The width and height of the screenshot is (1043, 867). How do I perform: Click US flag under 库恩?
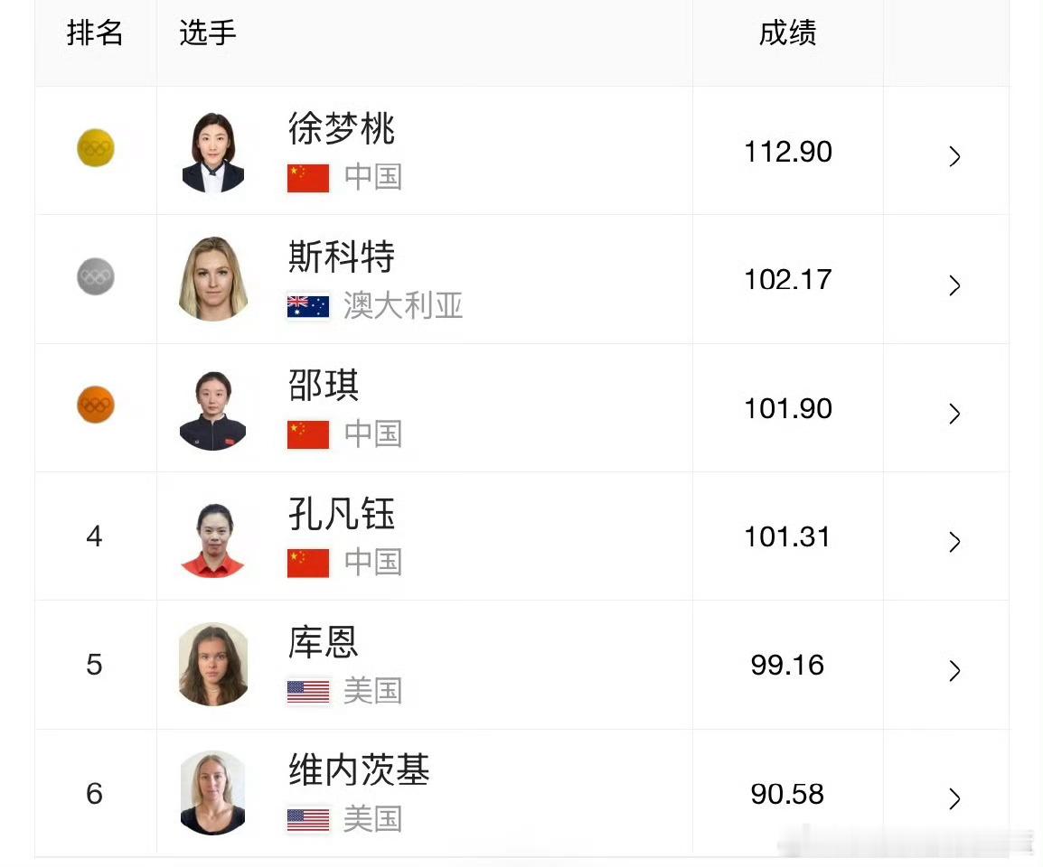pyautogui.click(x=308, y=692)
